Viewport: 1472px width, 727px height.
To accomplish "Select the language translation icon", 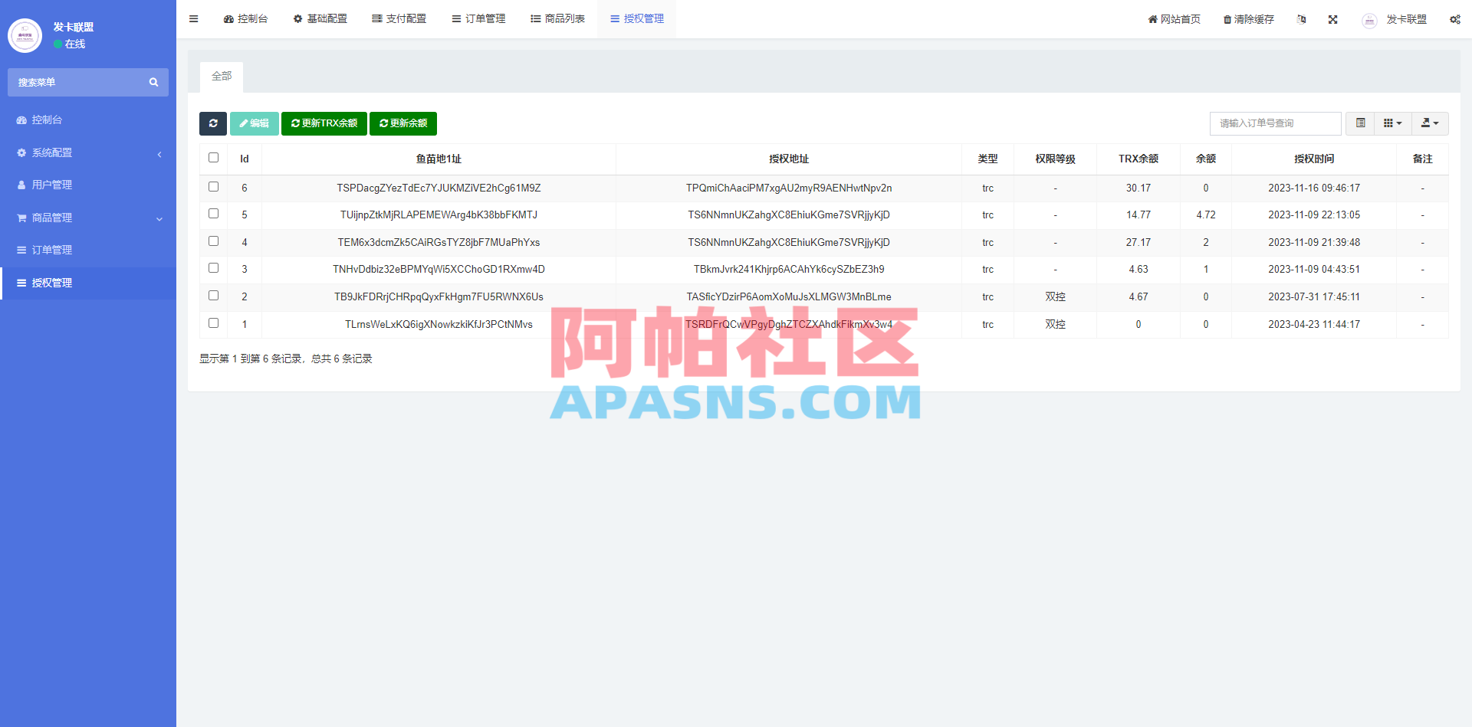I will [1301, 19].
